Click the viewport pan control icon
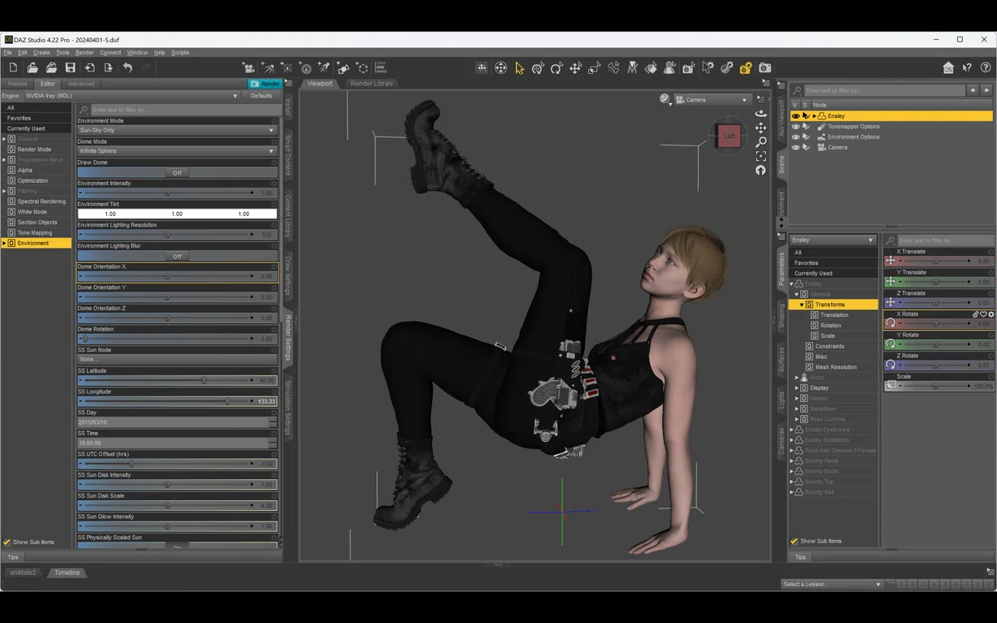 click(x=760, y=128)
